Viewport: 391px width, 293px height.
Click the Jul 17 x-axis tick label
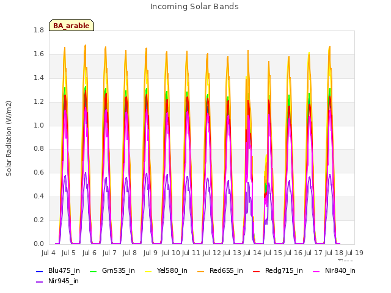pyautogui.click(x=313, y=253)
